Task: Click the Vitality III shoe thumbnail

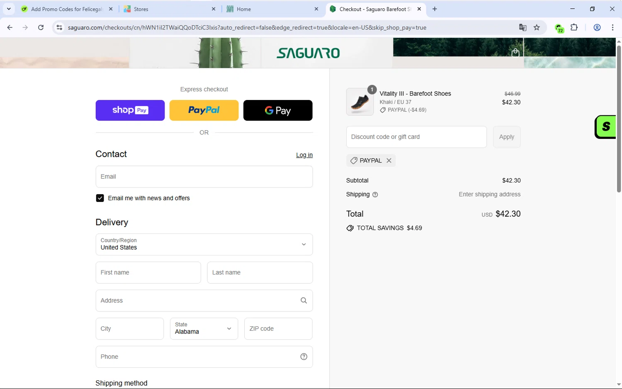Action: [x=360, y=102]
